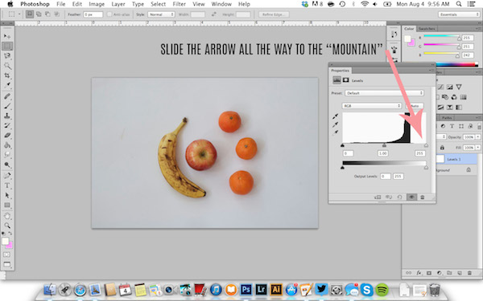Open the marquee Style dropdown

click(x=161, y=14)
